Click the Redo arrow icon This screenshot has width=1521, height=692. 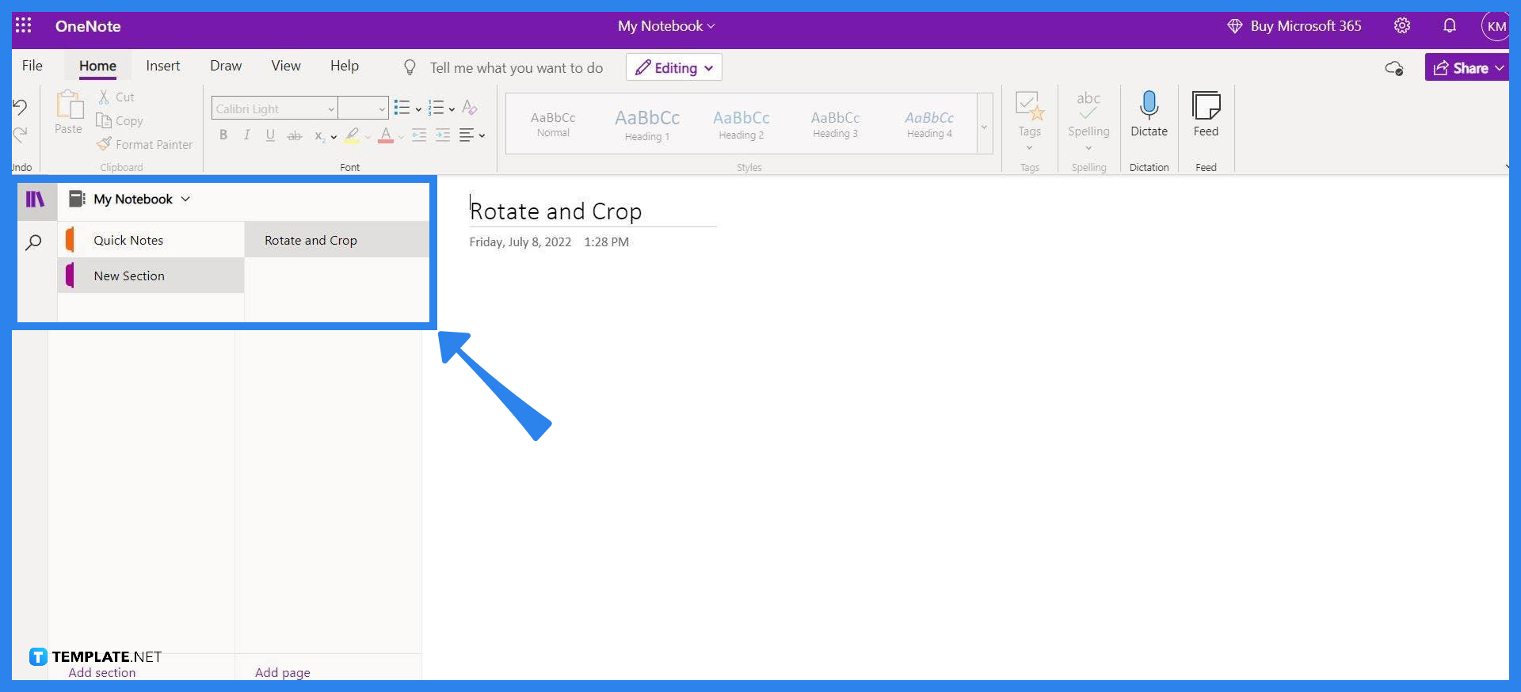[20, 135]
